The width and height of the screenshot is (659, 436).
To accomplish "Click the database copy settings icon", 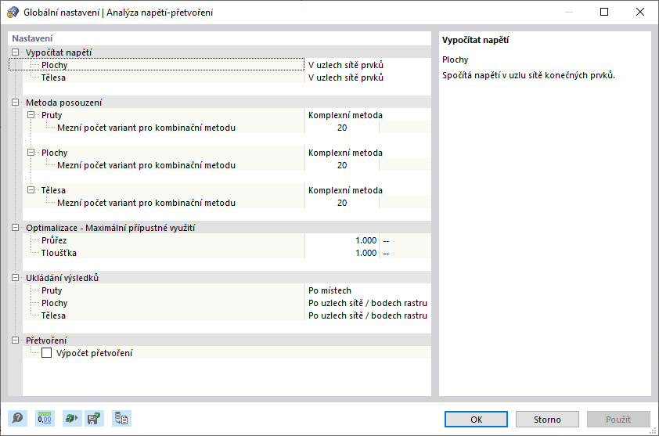I will (x=121, y=419).
